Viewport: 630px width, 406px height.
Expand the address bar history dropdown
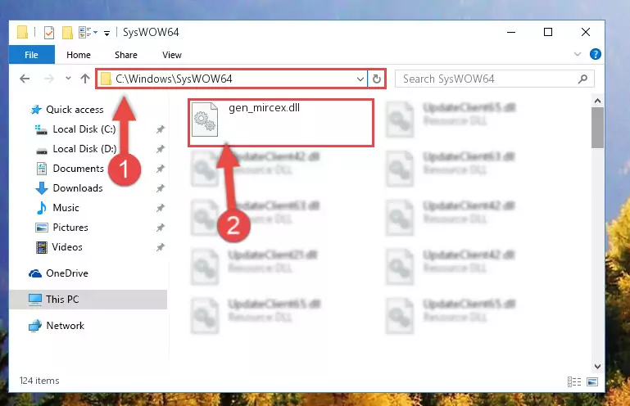360,79
